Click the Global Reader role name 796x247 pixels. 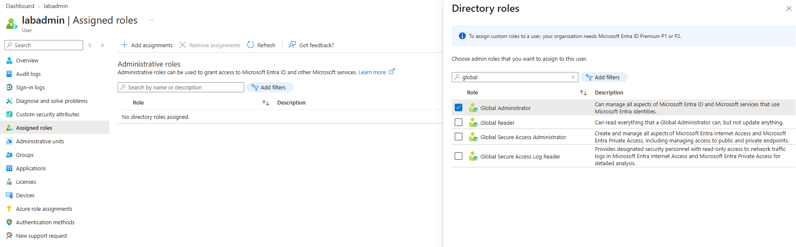click(497, 123)
